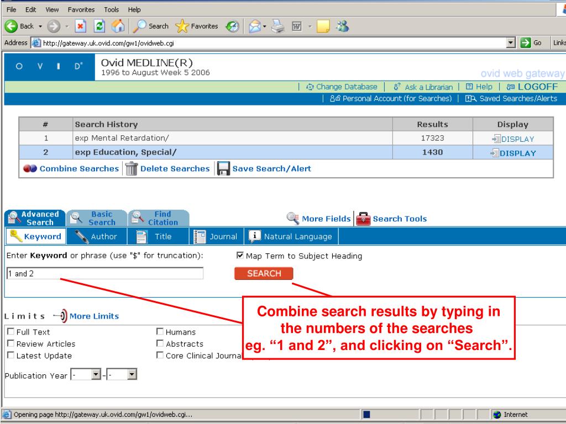Viewport: 566px width, 424px height.
Task: Click the Go green arrow button
Action: click(x=526, y=43)
